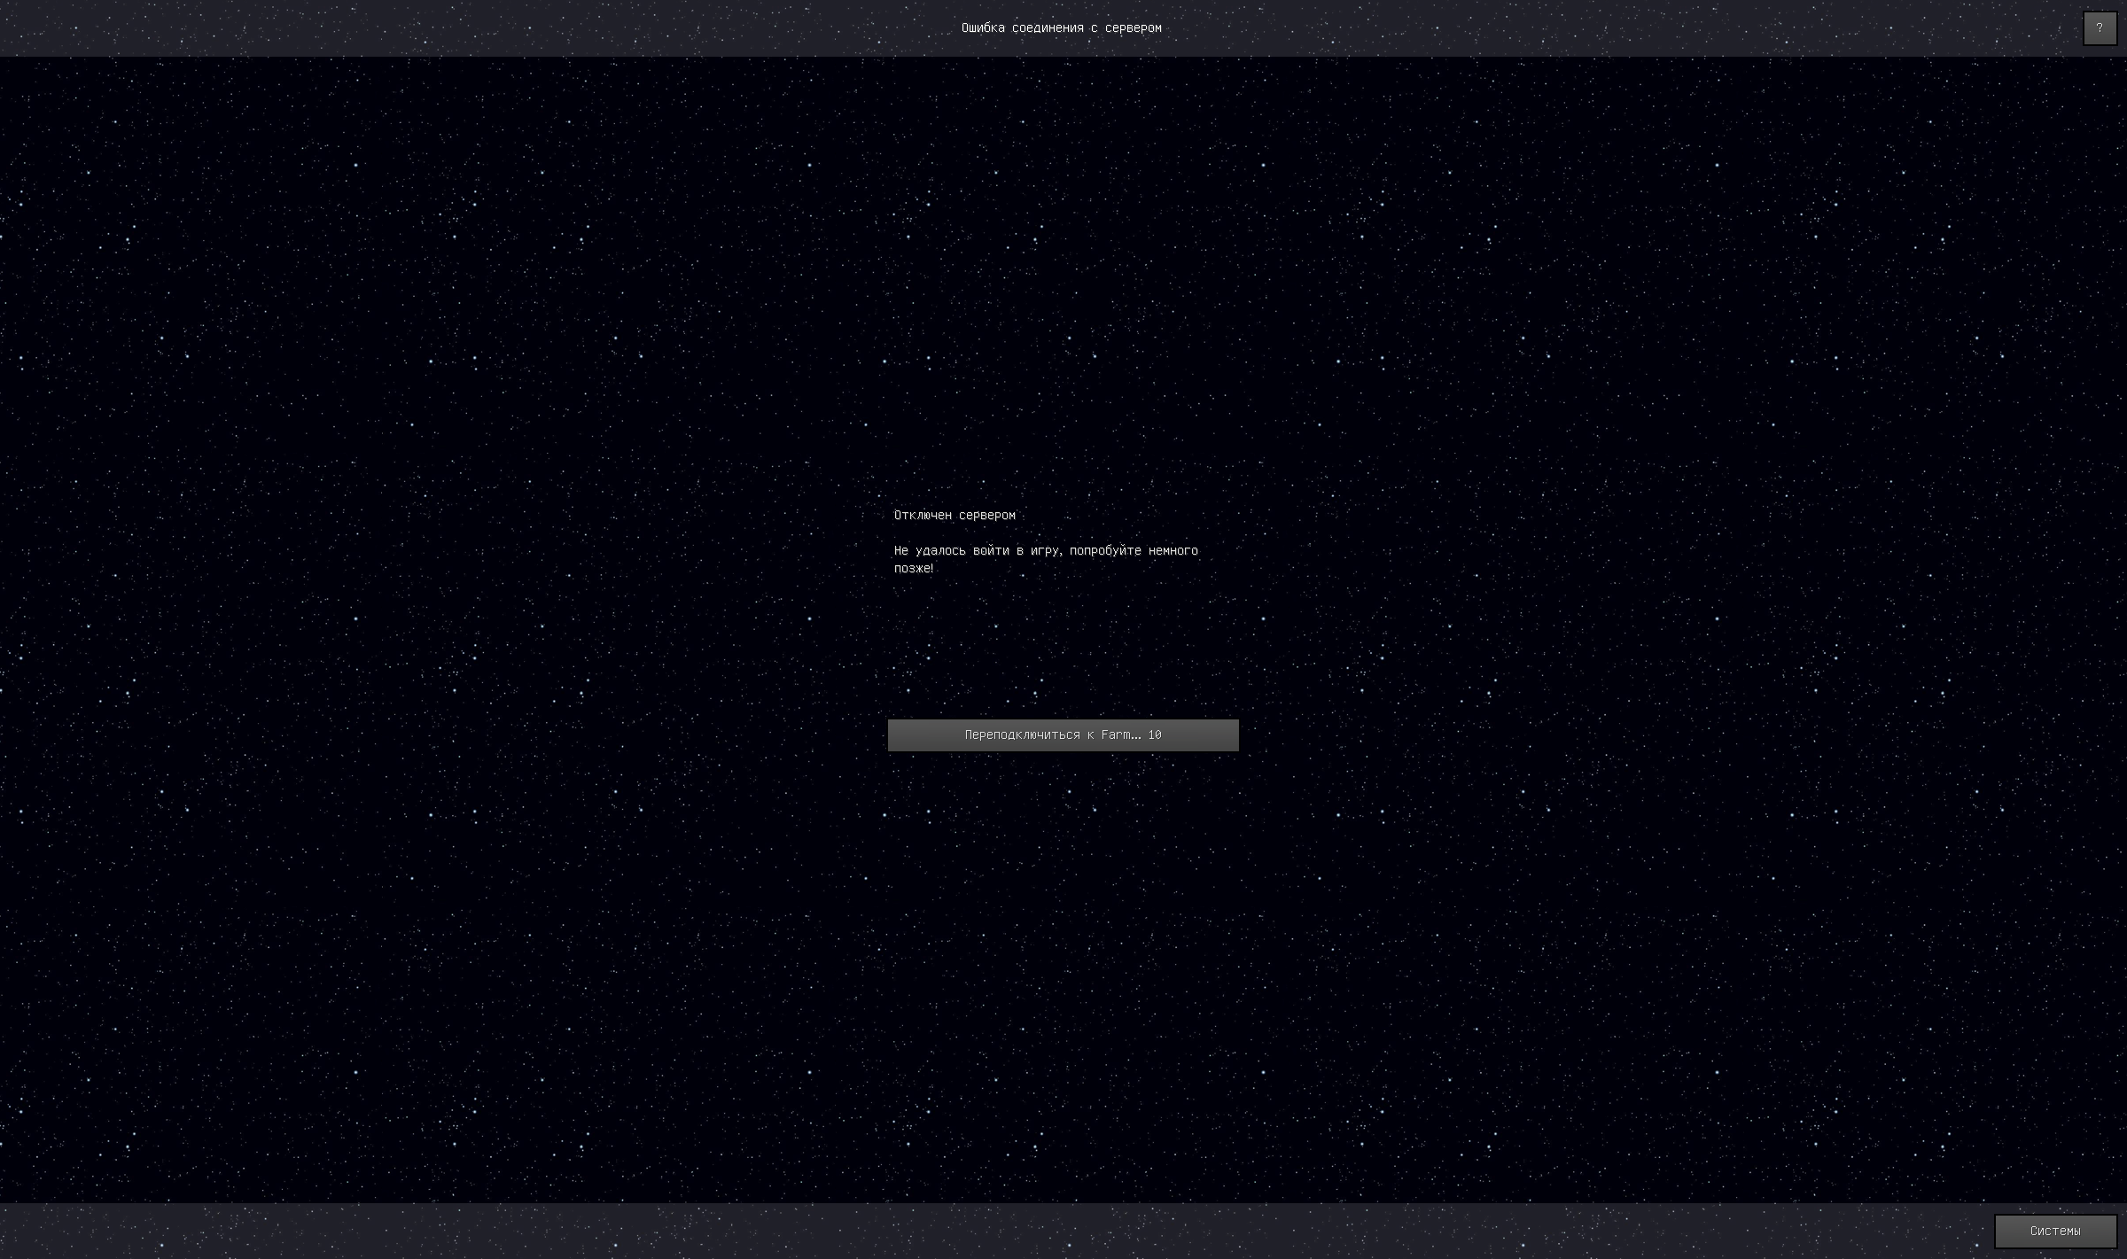The width and height of the screenshot is (2127, 1259).
Task: Click the Ошибка соединения с сервером title
Action: pos(1061,28)
